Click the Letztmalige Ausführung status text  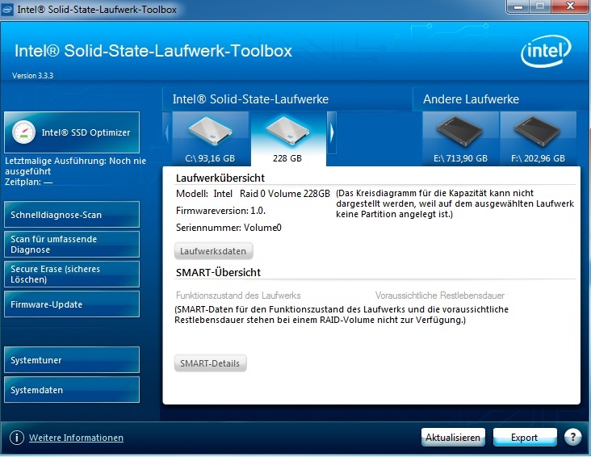(x=75, y=166)
